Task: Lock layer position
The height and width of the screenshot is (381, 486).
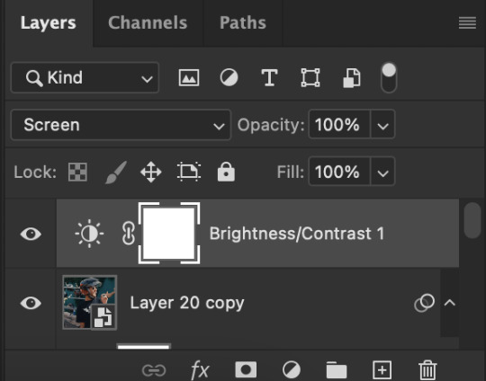Action: 151,172
